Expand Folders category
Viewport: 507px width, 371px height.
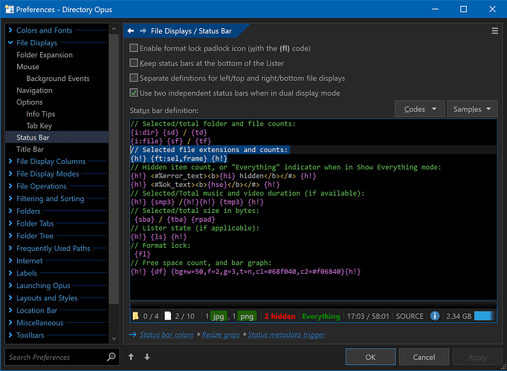tap(10, 211)
